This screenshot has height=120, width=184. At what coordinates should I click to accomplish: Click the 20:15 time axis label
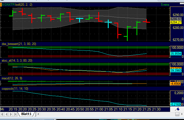tap(13, 109)
